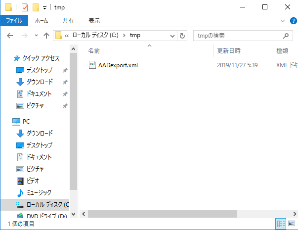Click the pin icon beside デスクトップ
This screenshot has height=230, width=298.
tap(65, 70)
